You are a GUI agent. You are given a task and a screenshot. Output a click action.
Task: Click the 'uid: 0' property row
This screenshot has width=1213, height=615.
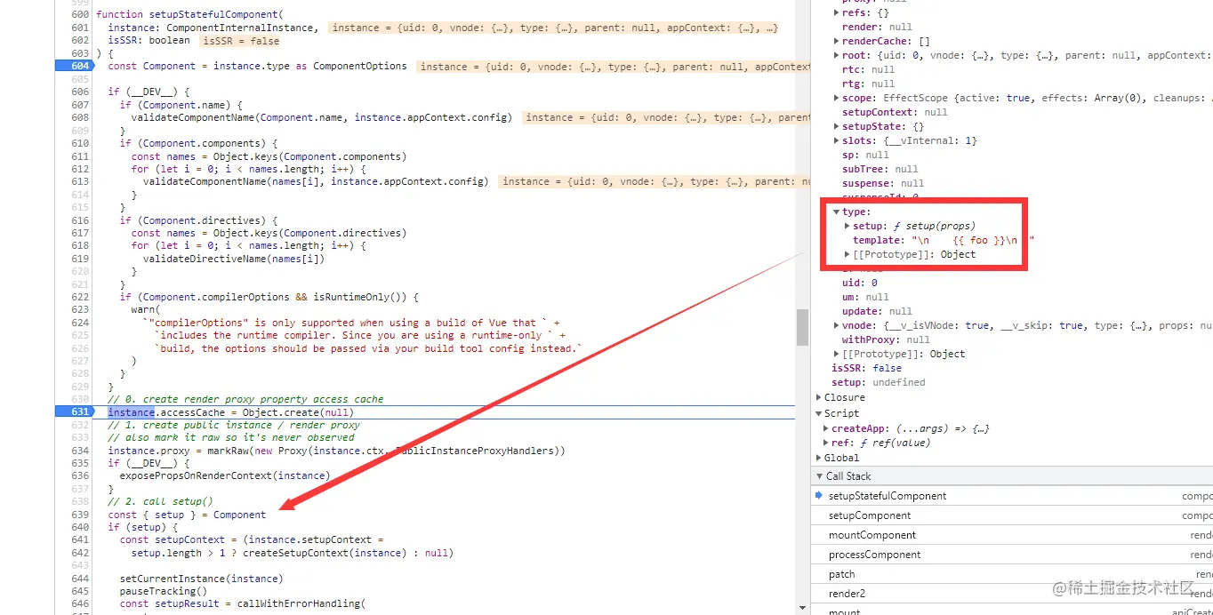pos(859,283)
